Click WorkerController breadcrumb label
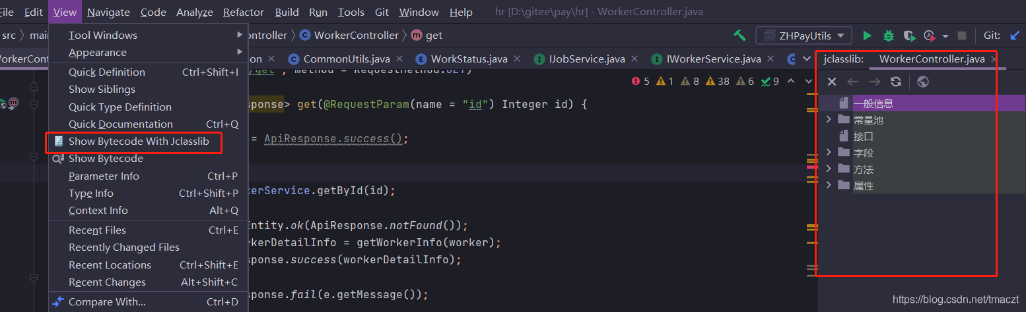The image size is (1026, 312). 357,36
